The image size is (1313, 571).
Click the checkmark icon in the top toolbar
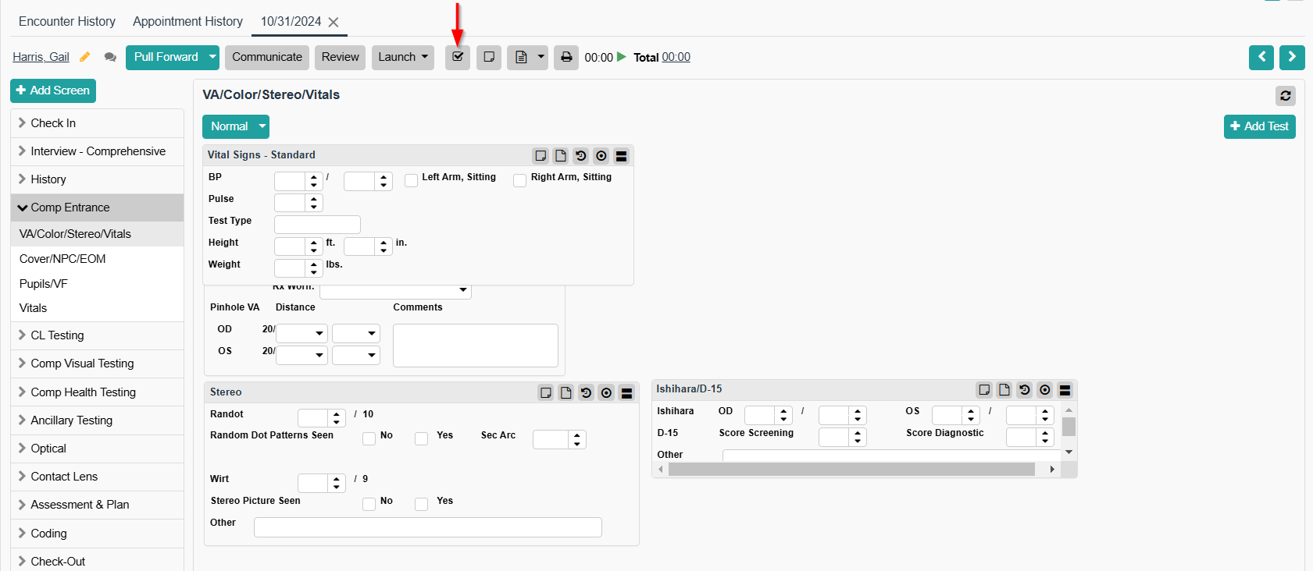pyautogui.click(x=458, y=57)
